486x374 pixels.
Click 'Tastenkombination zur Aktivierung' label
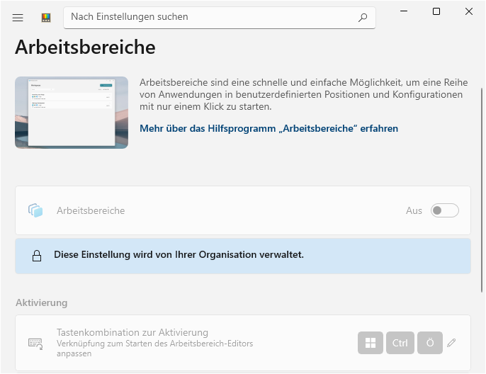[132, 332]
